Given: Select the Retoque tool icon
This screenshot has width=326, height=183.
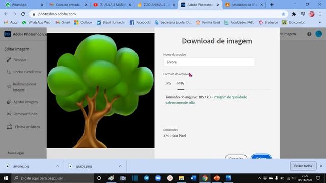Looking at the screenshot, I should [9, 60].
